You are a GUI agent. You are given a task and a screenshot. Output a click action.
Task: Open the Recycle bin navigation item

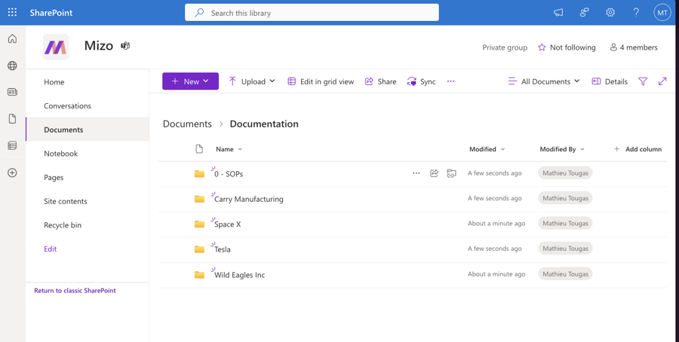coord(63,224)
